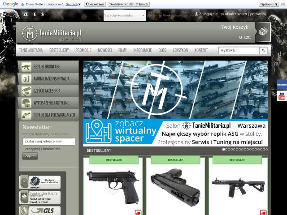This screenshot has width=287, height=215.
Task: Open the NOWOŚCI menu item
Action: click(105, 50)
